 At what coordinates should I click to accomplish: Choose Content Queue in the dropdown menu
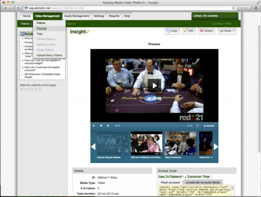[x=49, y=39]
